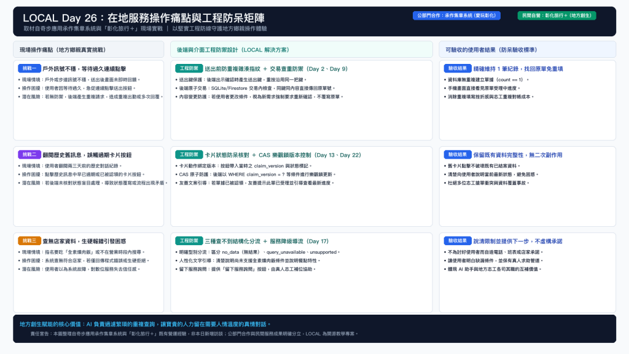Click heading '查無店家資料,生硬報錯引發困惑'
Image resolution: width=629 pixels, height=354 pixels.
[84, 241]
